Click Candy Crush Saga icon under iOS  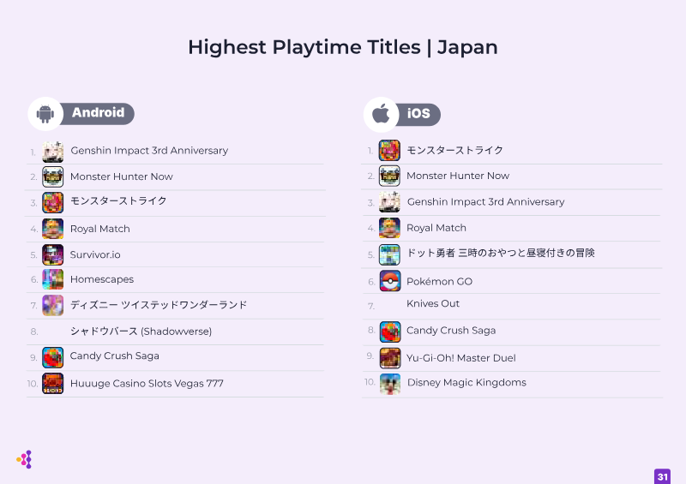tap(390, 332)
